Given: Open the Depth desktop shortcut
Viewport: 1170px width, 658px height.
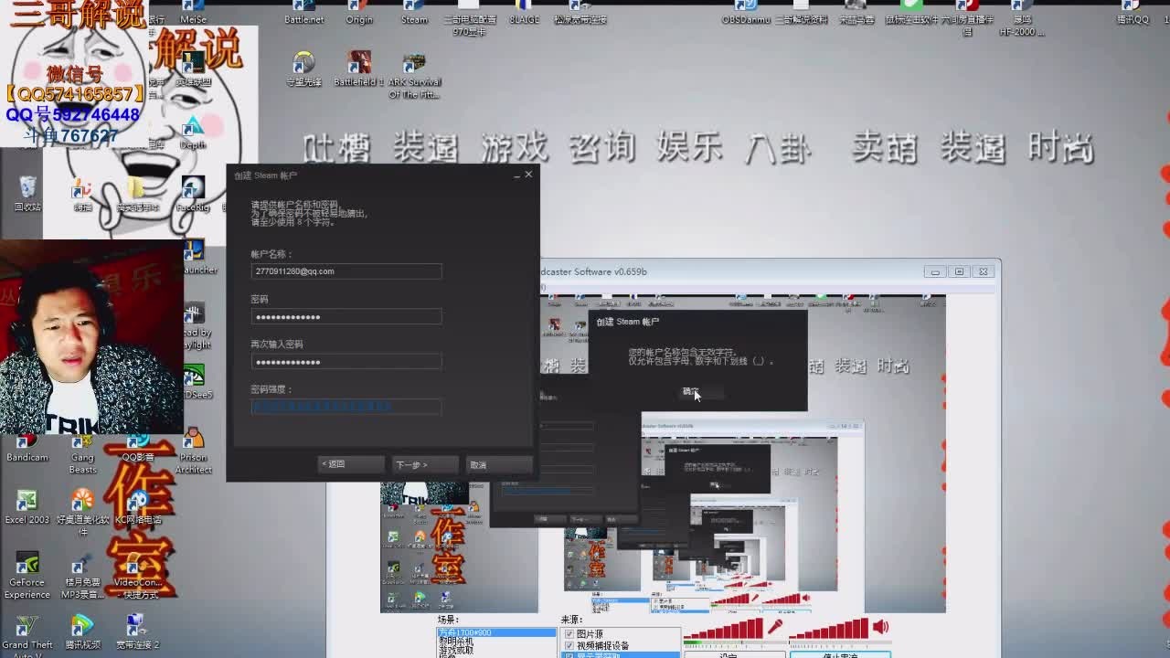Looking at the screenshot, I should 193,133.
